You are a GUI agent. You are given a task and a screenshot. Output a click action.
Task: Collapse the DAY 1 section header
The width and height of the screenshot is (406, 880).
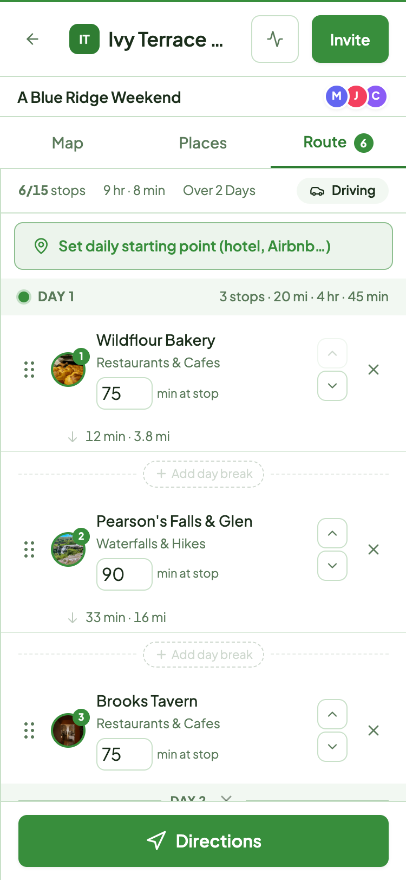pos(203,296)
